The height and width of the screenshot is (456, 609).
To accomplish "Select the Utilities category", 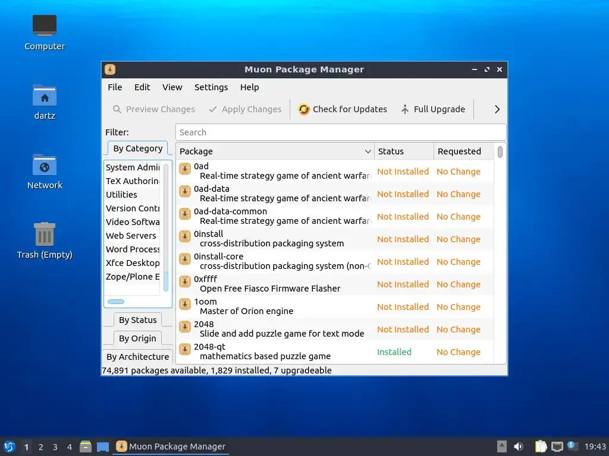I will pyautogui.click(x=132, y=195).
